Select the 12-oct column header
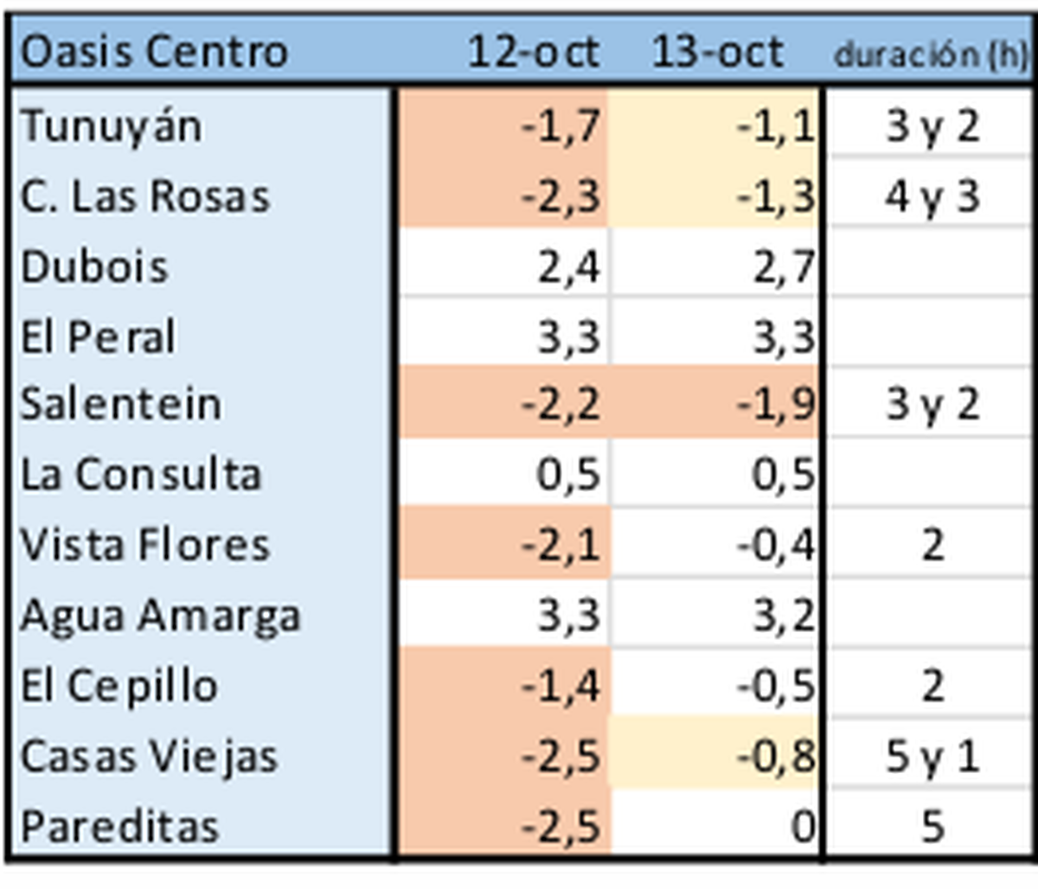This screenshot has height=889, width=1038. click(533, 52)
